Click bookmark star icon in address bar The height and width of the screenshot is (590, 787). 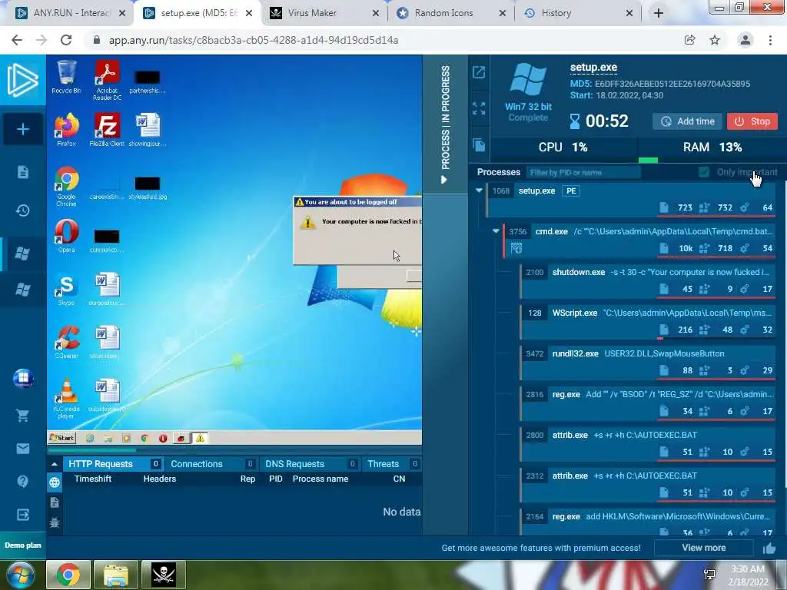715,40
